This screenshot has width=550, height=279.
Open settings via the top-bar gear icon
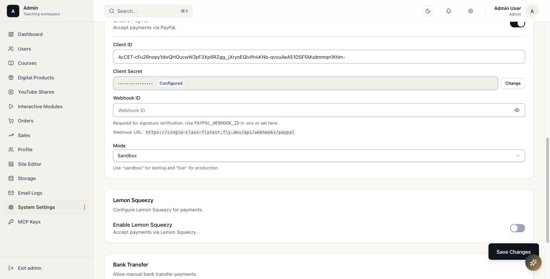[x=471, y=11]
